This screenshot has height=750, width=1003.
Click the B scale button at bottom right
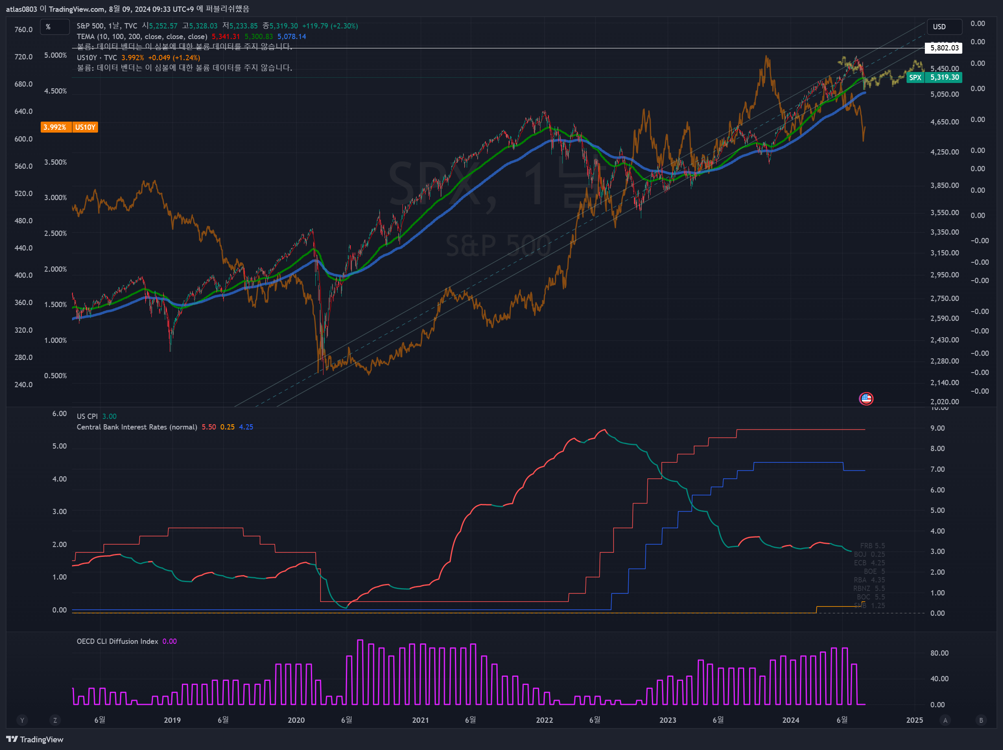pyautogui.click(x=981, y=720)
